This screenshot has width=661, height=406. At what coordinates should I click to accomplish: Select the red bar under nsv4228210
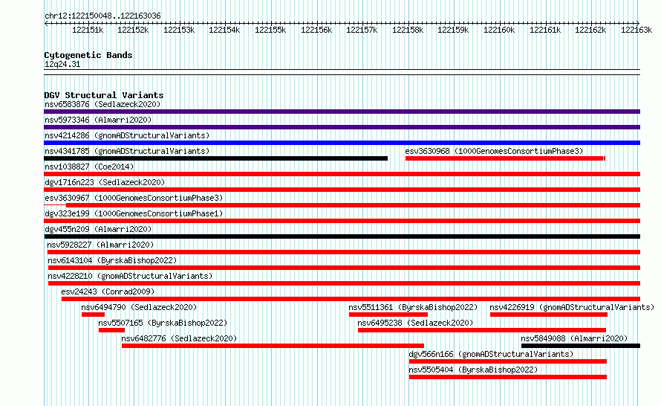[x=344, y=283]
